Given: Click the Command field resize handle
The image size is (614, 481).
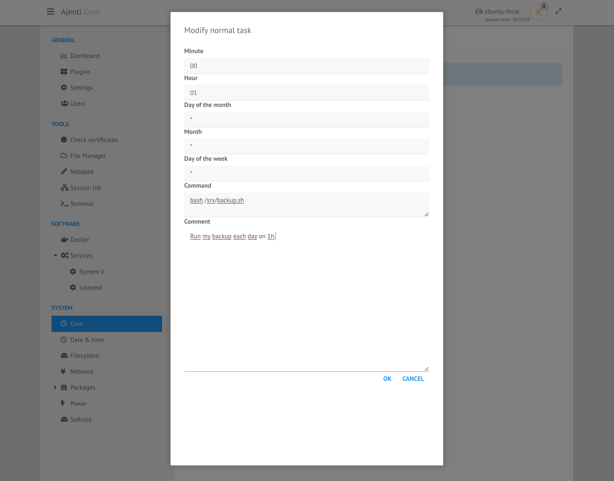Looking at the screenshot, I should tap(426, 214).
